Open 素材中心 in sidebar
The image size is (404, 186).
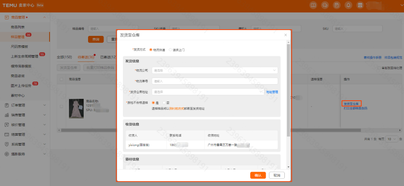(18, 96)
